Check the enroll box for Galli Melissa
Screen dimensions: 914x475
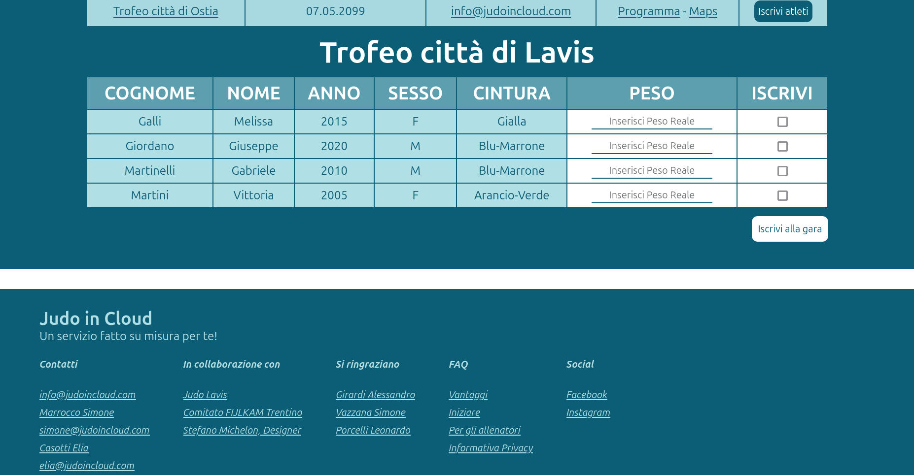click(782, 122)
